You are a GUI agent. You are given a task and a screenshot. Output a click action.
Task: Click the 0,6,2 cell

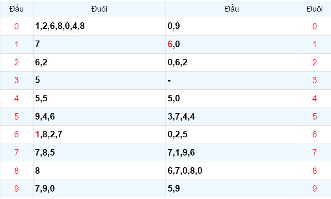(232, 62)
